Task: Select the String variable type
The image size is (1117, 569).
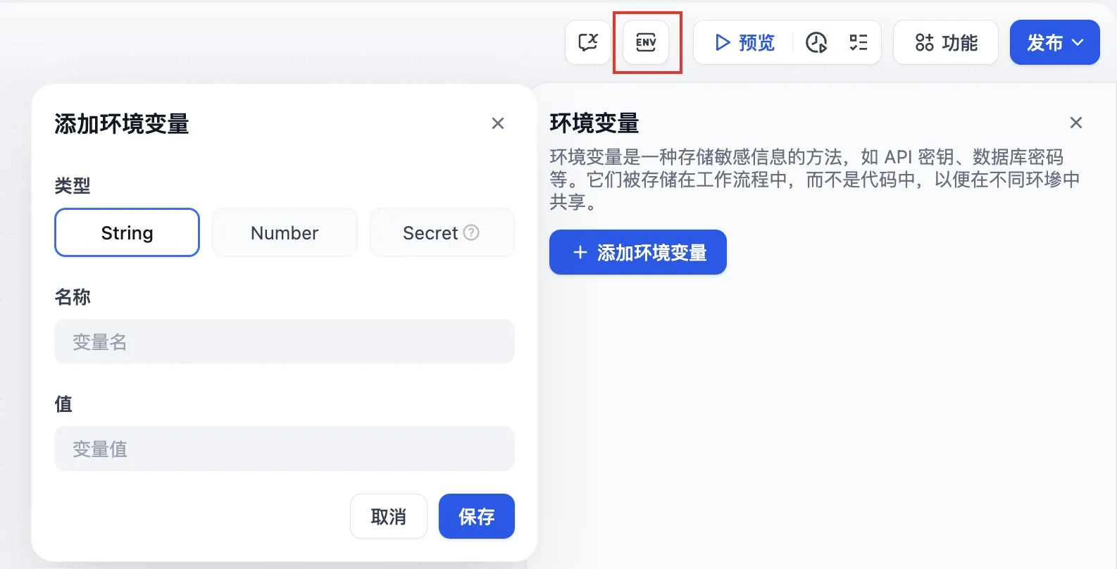Action: point(127,232)
